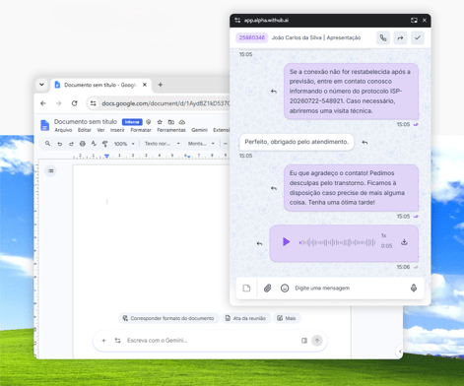Click the 'Ata da reunião' chip
Image resolution: width=464 pixels, height=386 pixels.
click(x=245, y=318)
